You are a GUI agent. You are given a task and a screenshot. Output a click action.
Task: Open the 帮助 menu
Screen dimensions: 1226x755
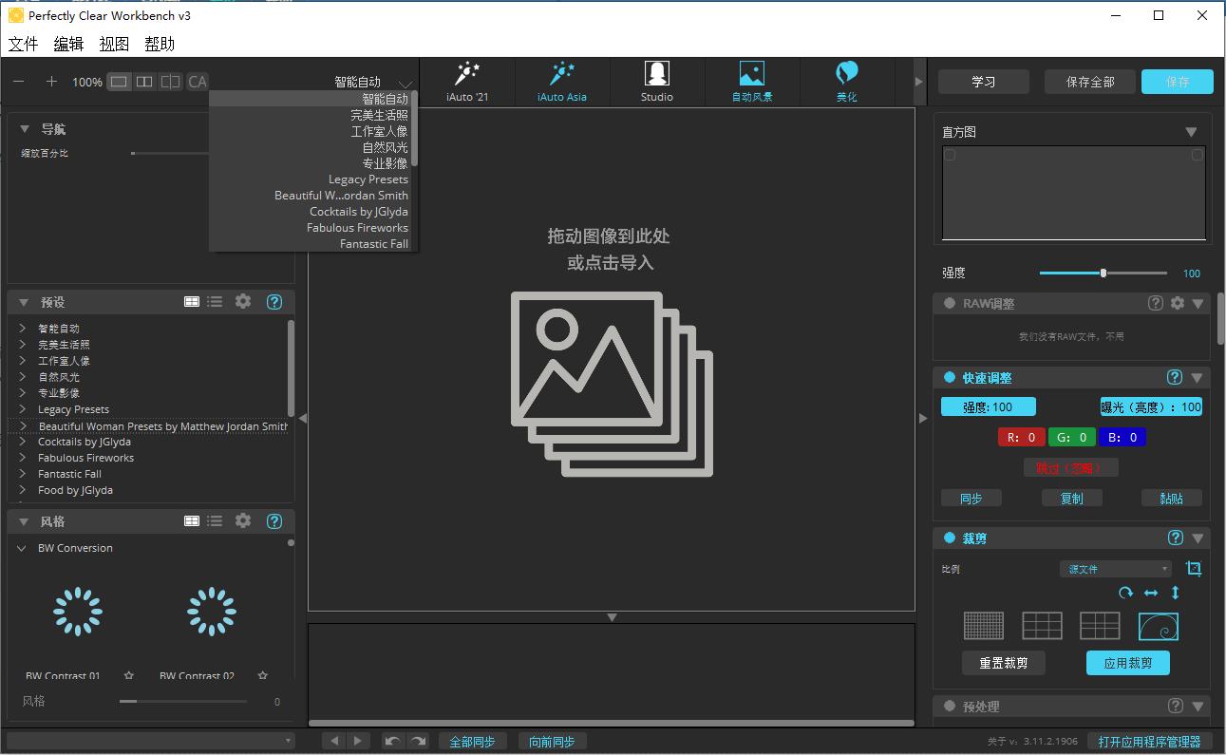(x=160, y=44)
